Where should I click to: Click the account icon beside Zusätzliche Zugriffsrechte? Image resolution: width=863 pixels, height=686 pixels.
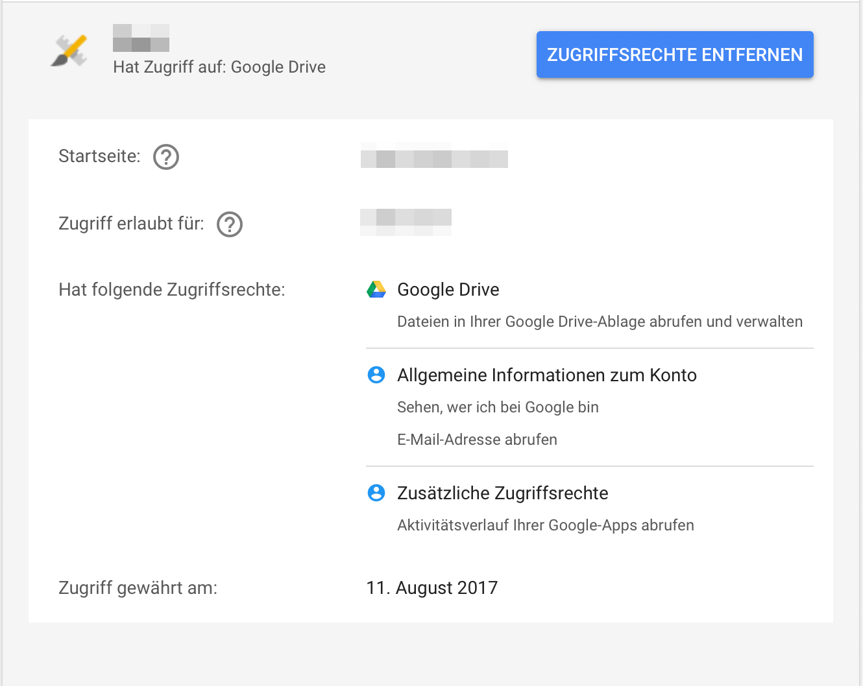point(376,493)
